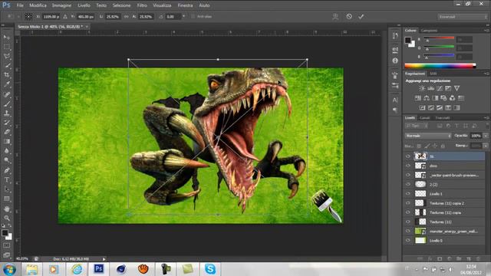Click the rotation angle input field
Image resolution: width=491 pixels, height=276 pixels.
pos(173,17)
